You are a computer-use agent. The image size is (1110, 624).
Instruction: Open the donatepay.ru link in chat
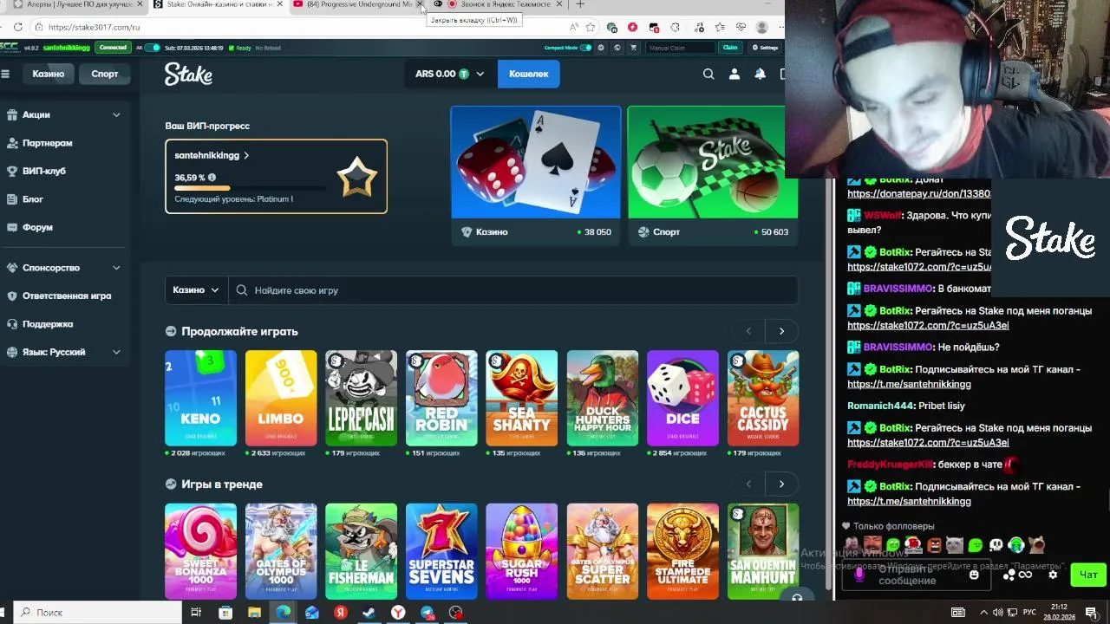(918, 194)
